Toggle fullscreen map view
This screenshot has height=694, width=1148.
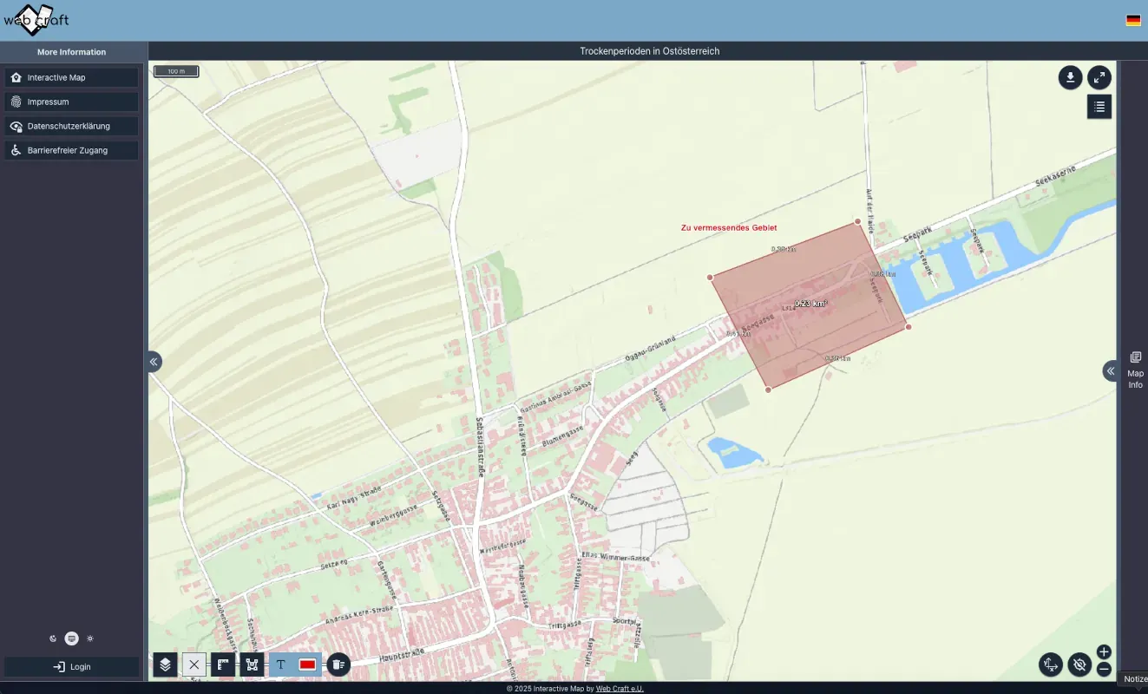pos(1099,77)
